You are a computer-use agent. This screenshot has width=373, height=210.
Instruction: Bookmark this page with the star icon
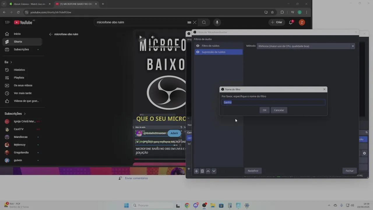pyautogui.click(x=272, y=12)
